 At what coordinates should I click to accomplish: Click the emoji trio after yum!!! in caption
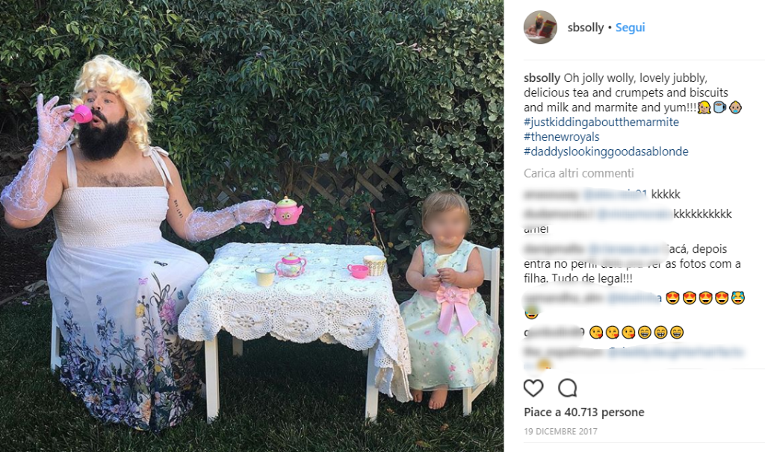[x=719, y=107]
